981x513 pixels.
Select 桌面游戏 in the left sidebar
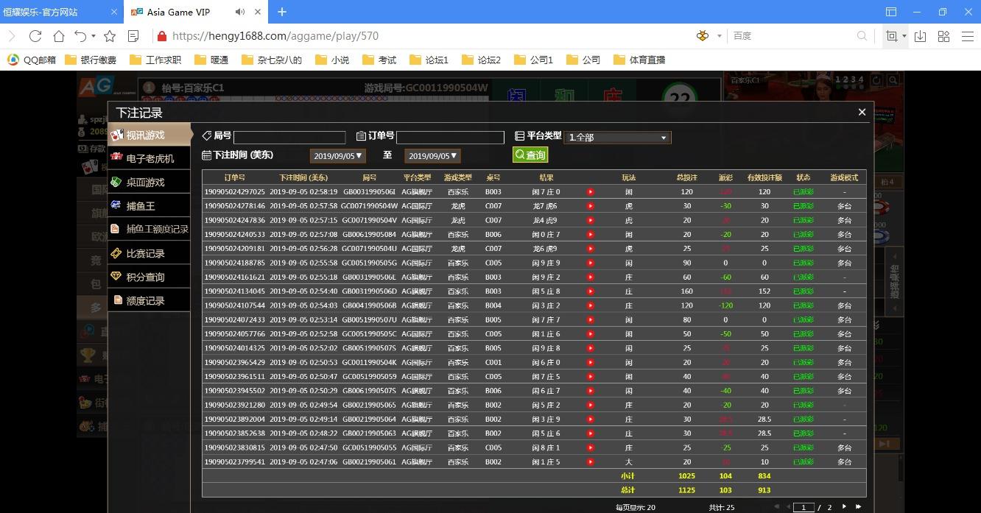click(145, 183)
